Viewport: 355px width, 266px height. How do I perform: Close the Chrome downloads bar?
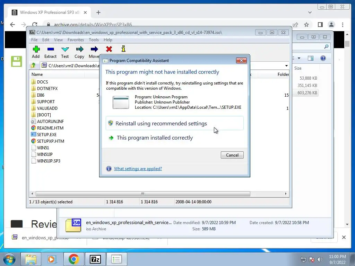pos(344,237)
